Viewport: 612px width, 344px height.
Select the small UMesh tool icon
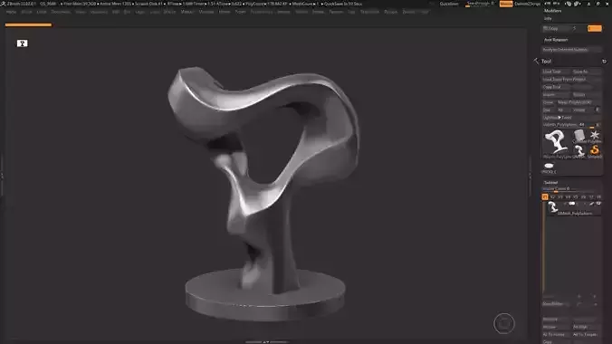point(579,150)
